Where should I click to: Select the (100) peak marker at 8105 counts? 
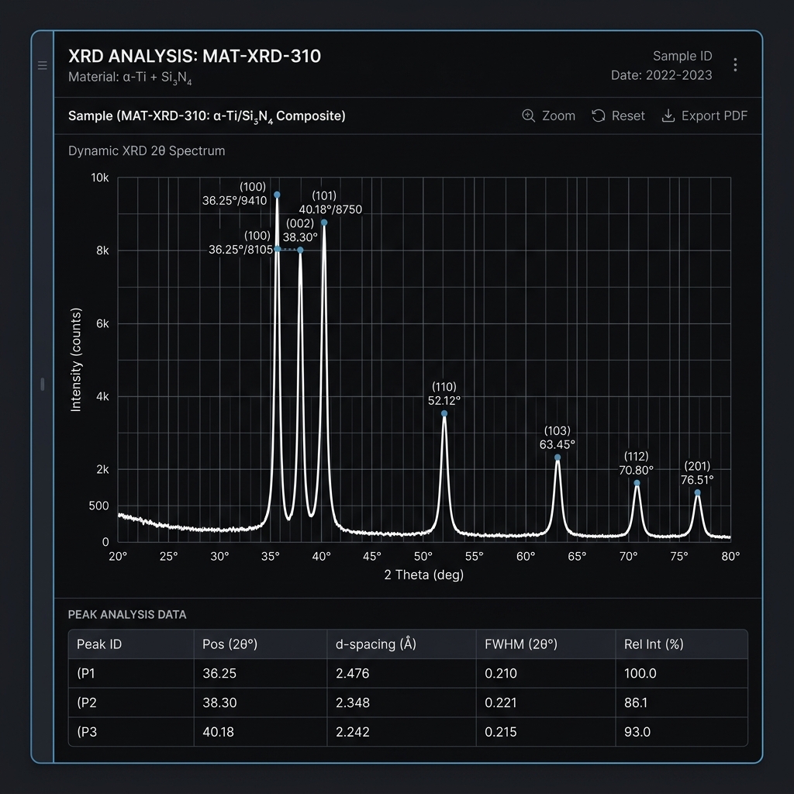point(277,249)
